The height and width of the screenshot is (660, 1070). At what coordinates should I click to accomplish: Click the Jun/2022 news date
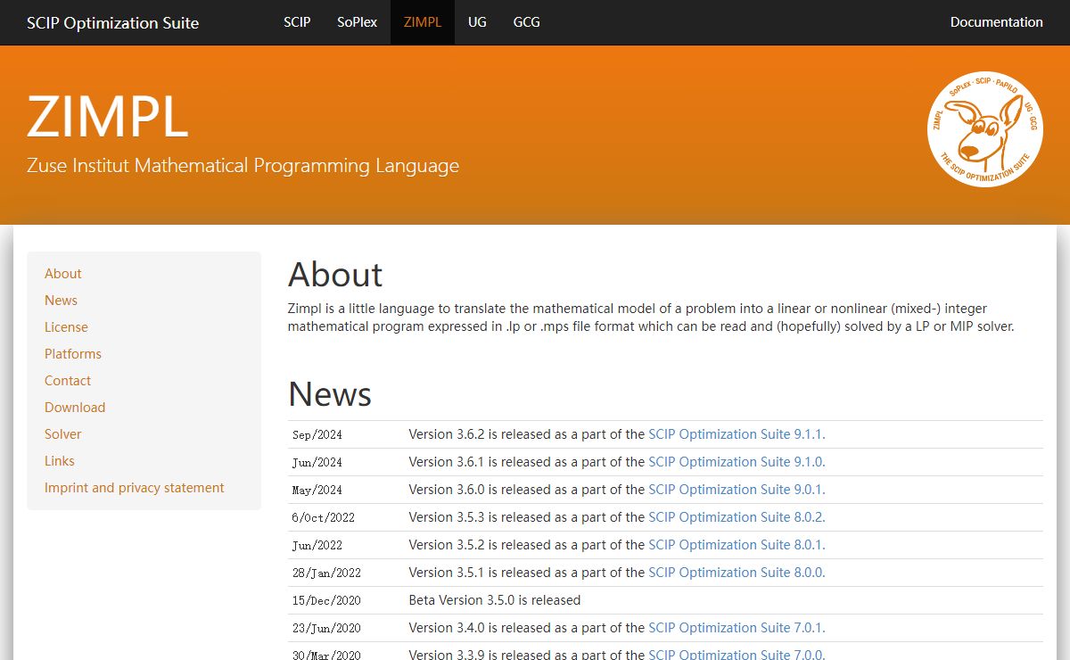point(317,546)
